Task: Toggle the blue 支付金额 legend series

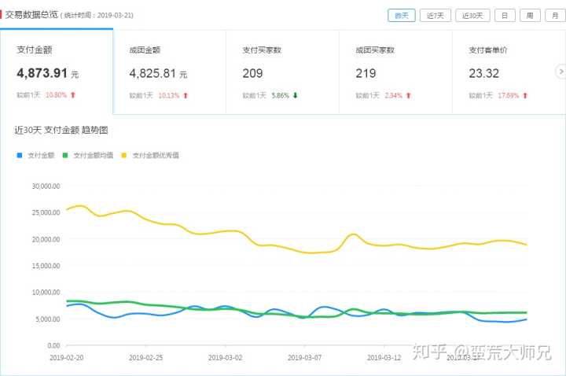Action: click(x=35, y=155)
